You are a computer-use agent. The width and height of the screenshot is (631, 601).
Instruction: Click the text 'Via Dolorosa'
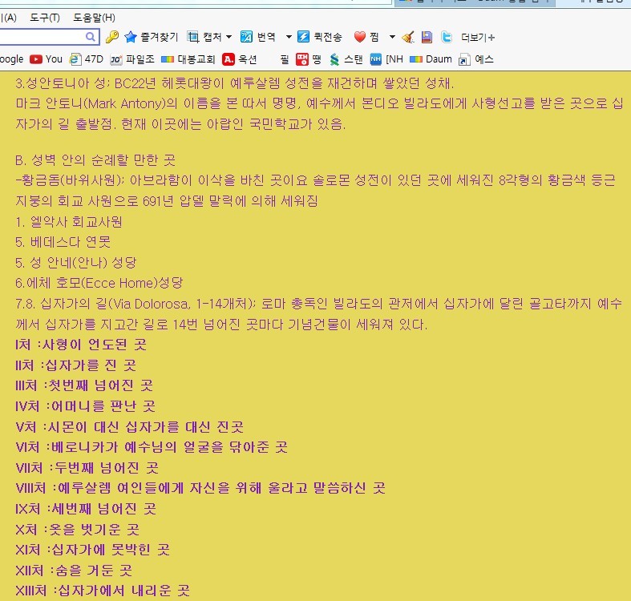(x=152, y=304)
